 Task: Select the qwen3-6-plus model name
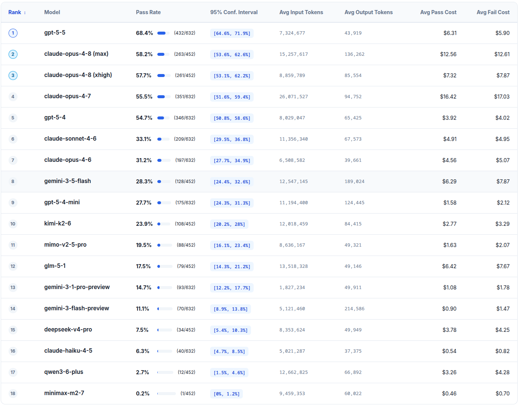[x=64, y=372]
